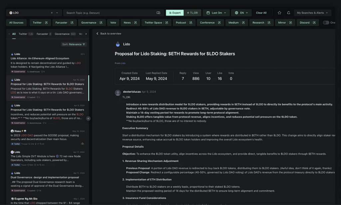Select the Governance tab in the results list
Image resolution: width=341 pixels, height=205 pixels.
[62, 34]
